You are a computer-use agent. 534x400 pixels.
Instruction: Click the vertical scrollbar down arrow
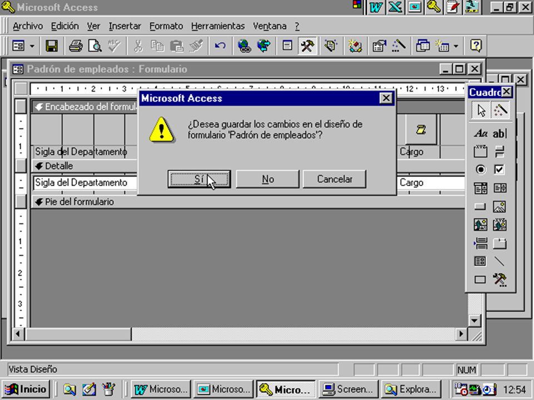tap(474, 321)
